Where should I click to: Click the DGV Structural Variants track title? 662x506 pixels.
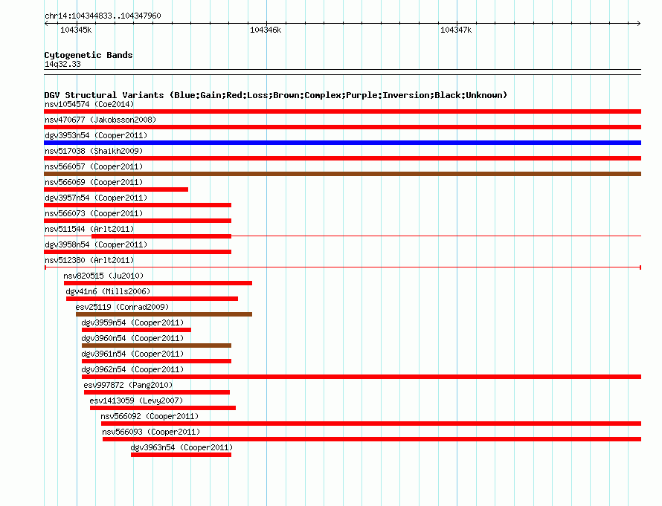[275, 95]
